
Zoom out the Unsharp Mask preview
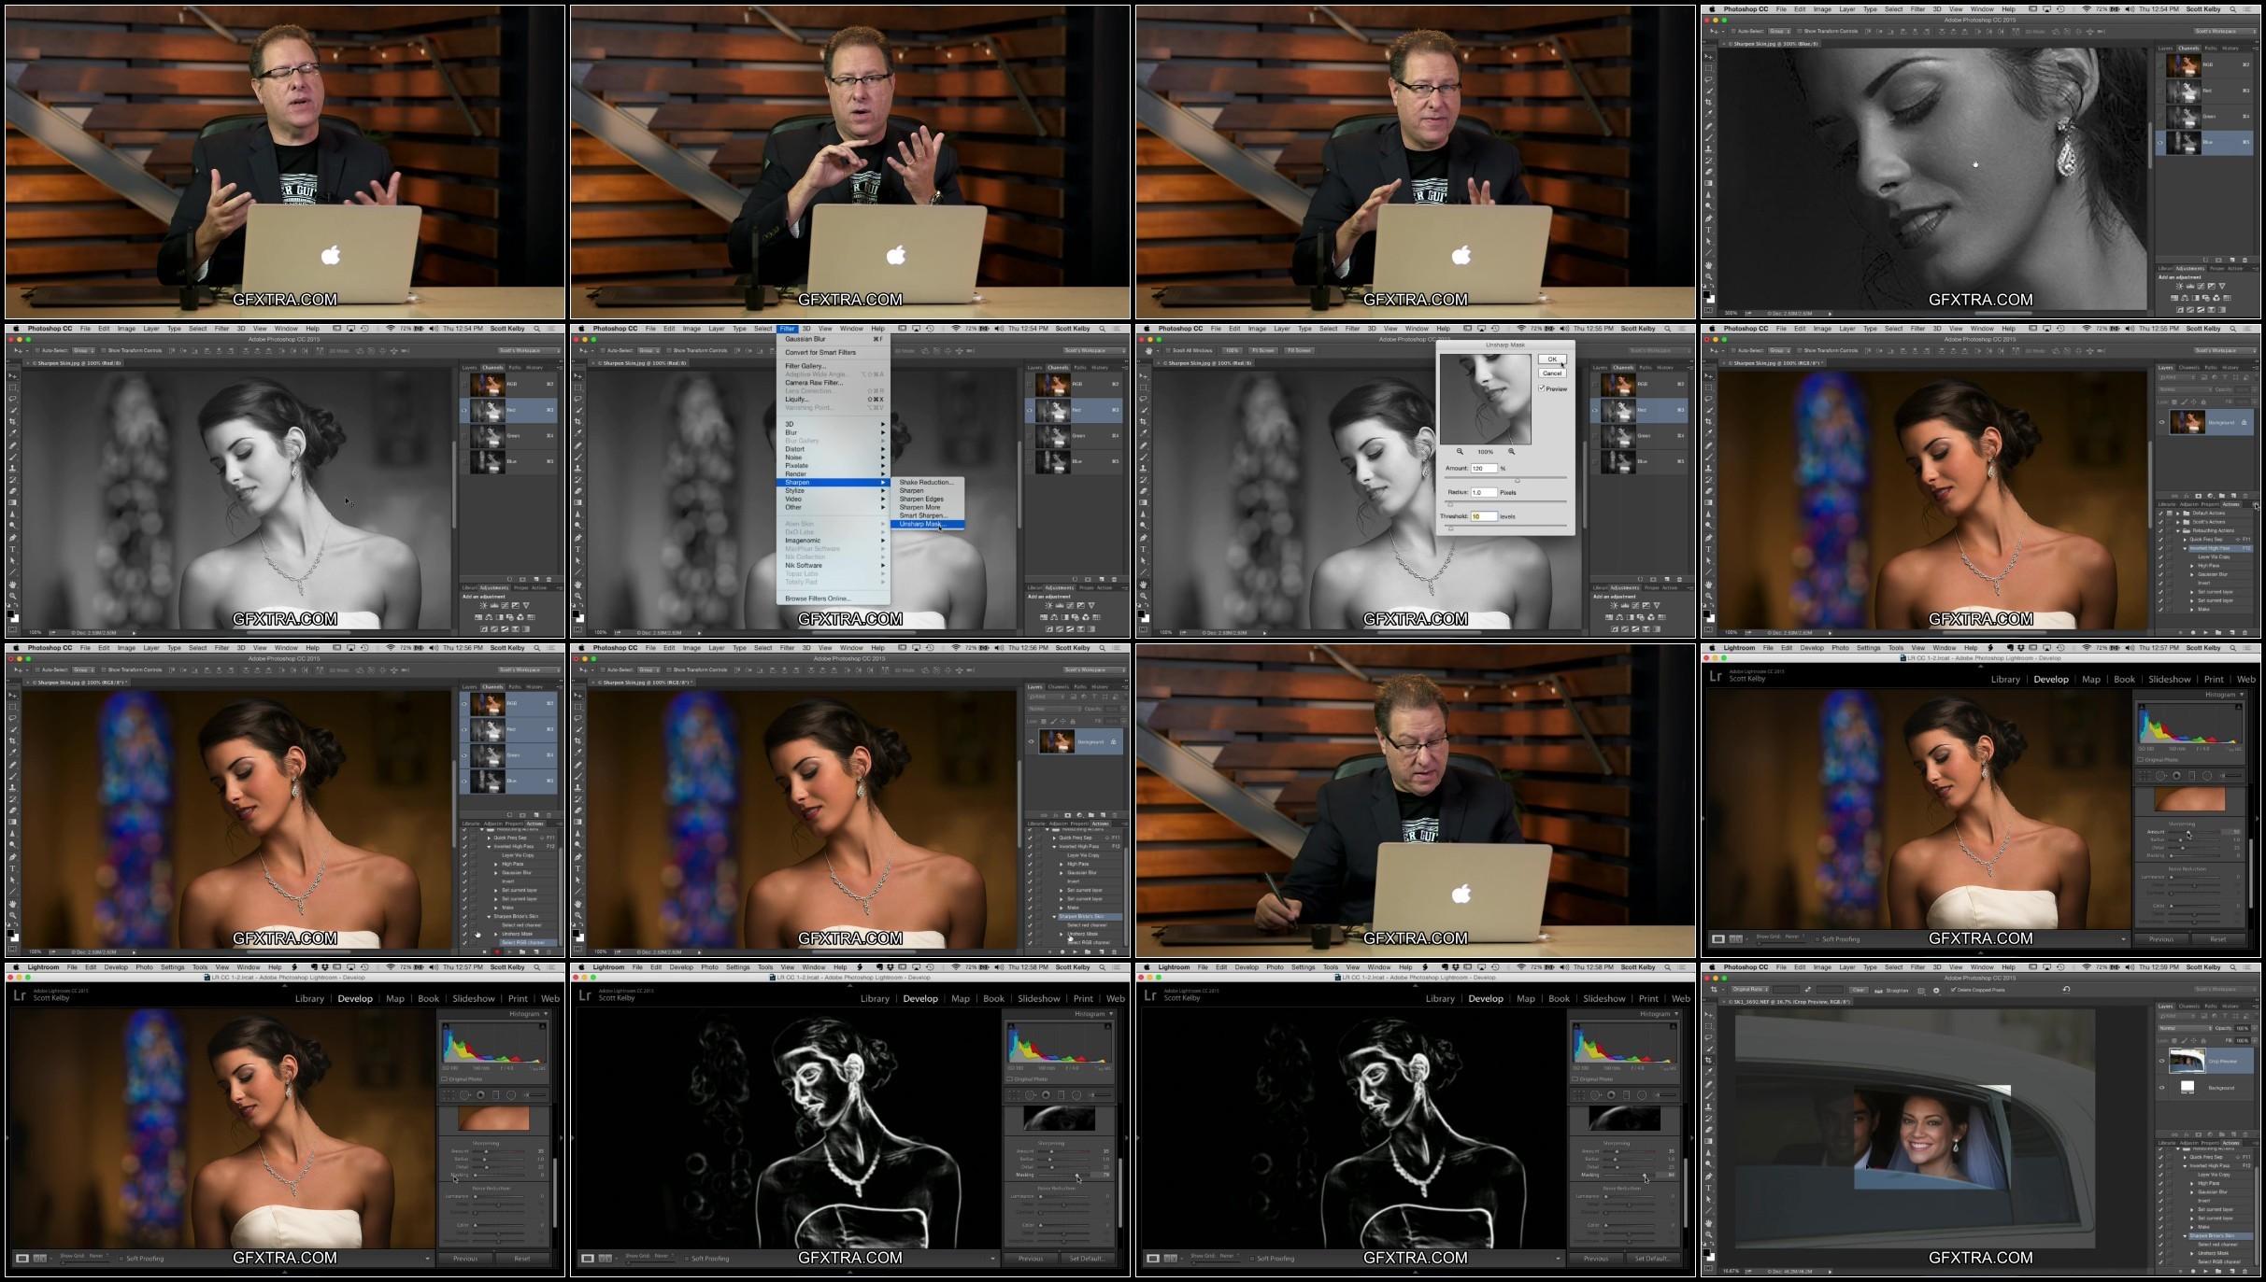[x=1460, y=452]
